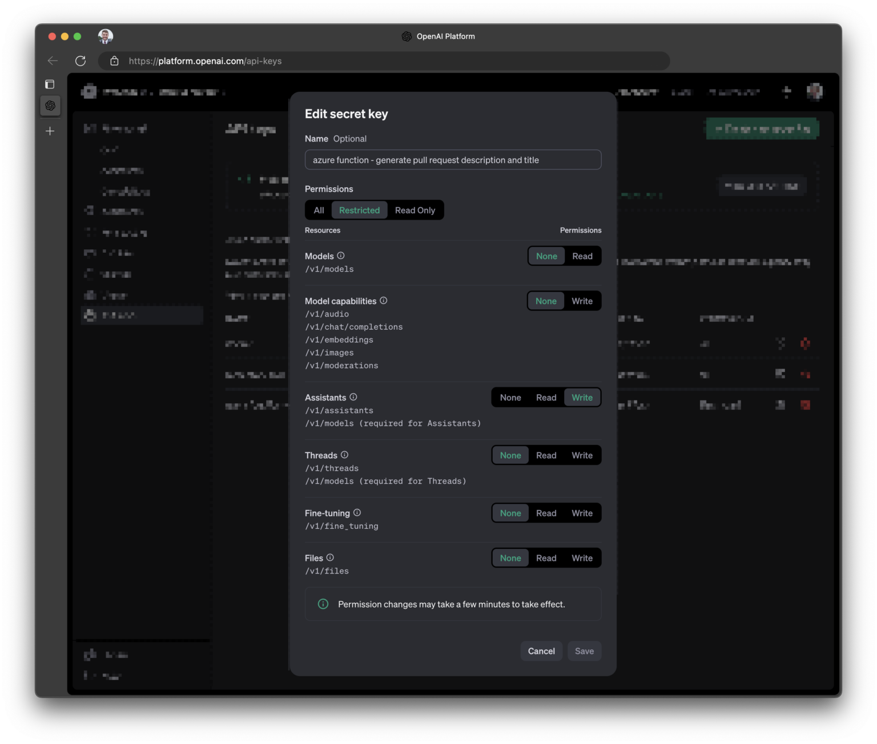The image size is (877, 744).
Task: Click the profile avatar in title bar
Action: tap(106, 37)
